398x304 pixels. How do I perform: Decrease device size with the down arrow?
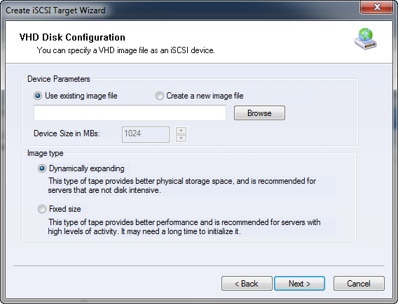pyautogui.click(x=181, y=138)
